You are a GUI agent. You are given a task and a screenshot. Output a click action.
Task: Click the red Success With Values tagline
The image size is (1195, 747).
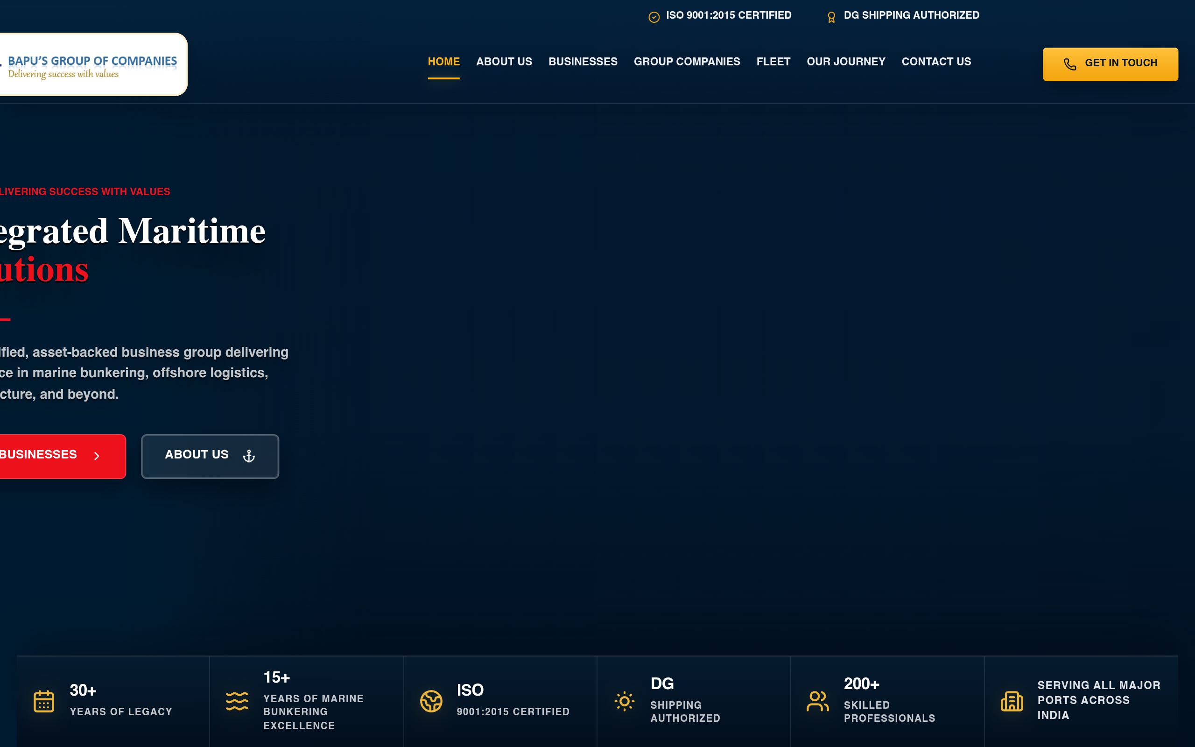point(85,192)
